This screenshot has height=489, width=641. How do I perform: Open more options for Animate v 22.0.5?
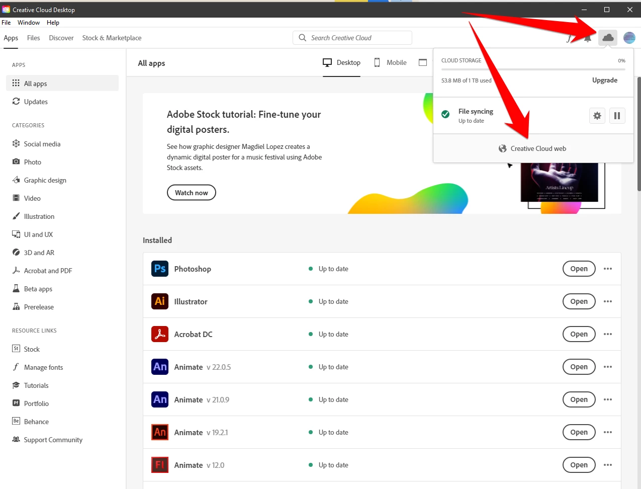coord(608,367)
